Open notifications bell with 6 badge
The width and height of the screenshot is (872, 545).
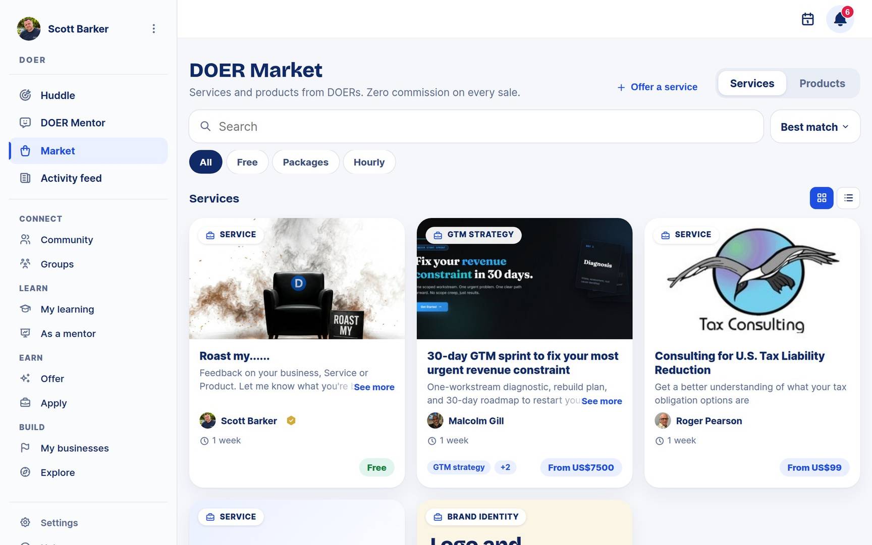coord(840,19)
